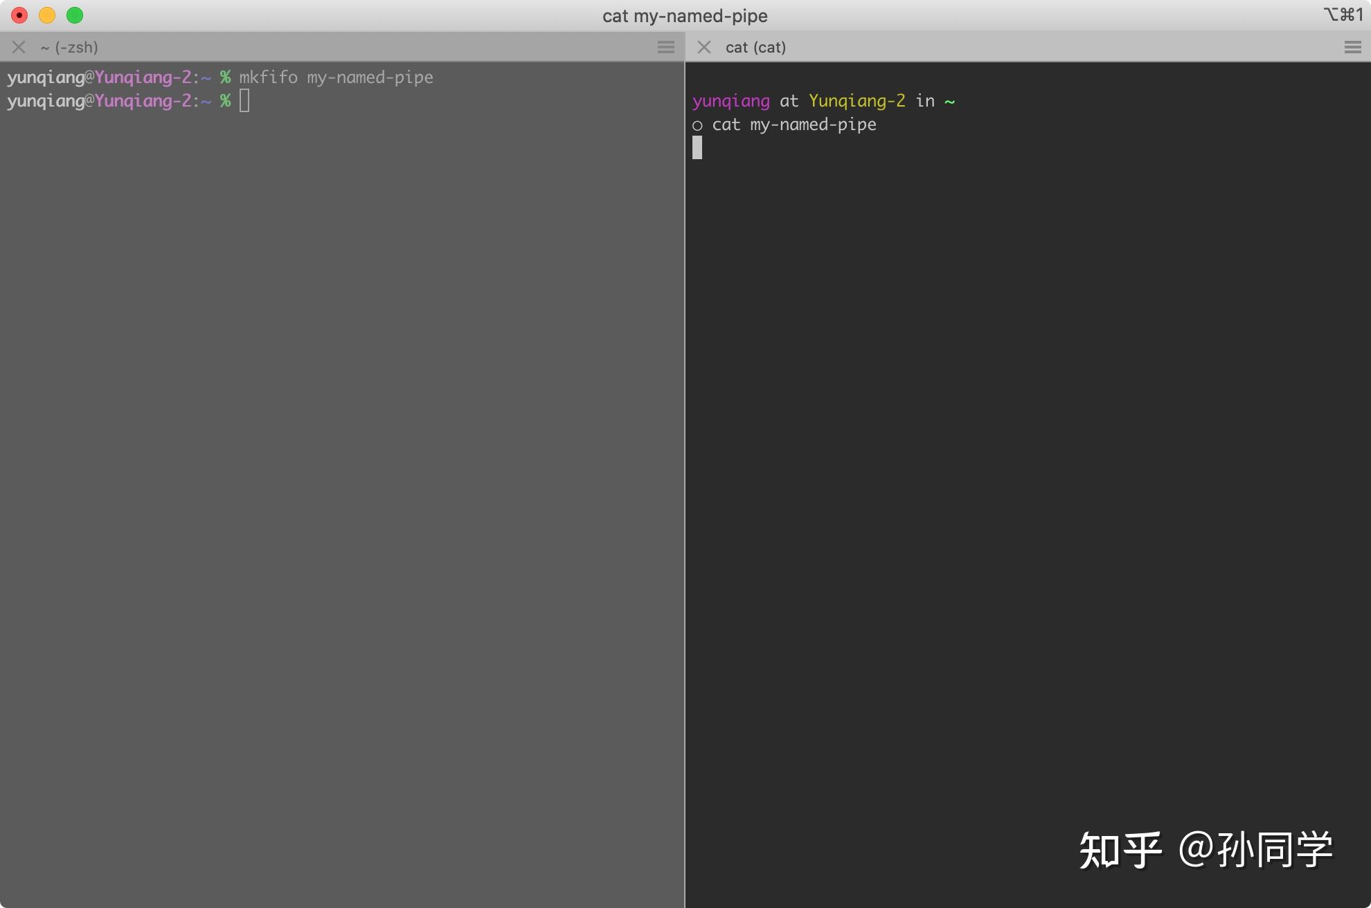The image size is (1371, 908).
Task: Open the cat pane's hamburger menu
Action: [1352, 47]
